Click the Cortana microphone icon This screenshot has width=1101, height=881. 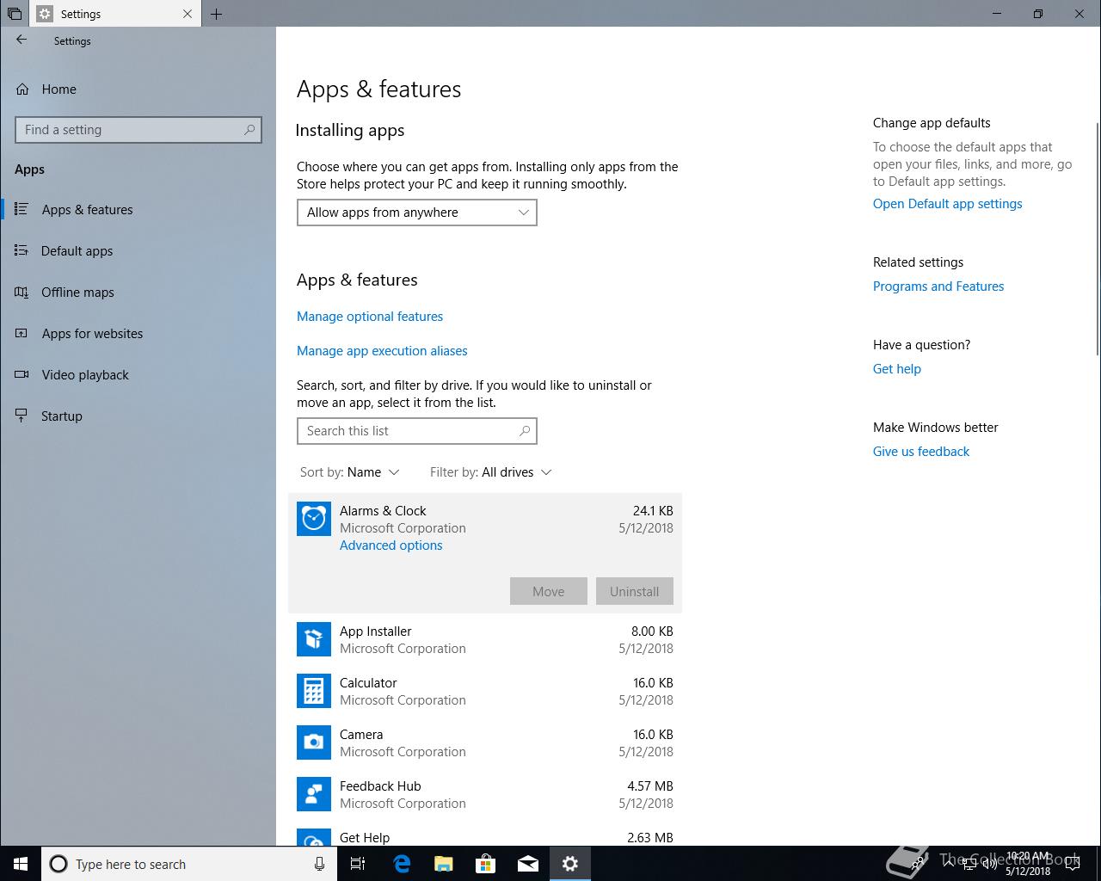[x=319, y=864]
